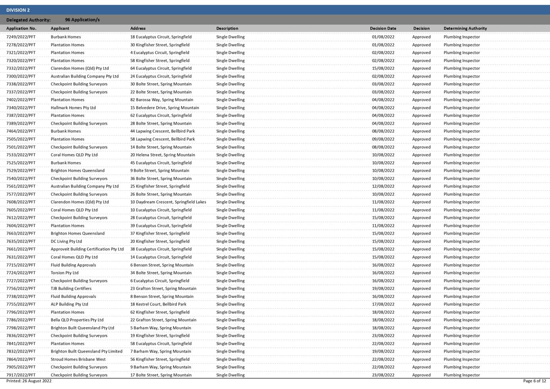Select TJB Building Certifiers applicant cell
This screenshot has width=550, height=389.
pos(71,288)
